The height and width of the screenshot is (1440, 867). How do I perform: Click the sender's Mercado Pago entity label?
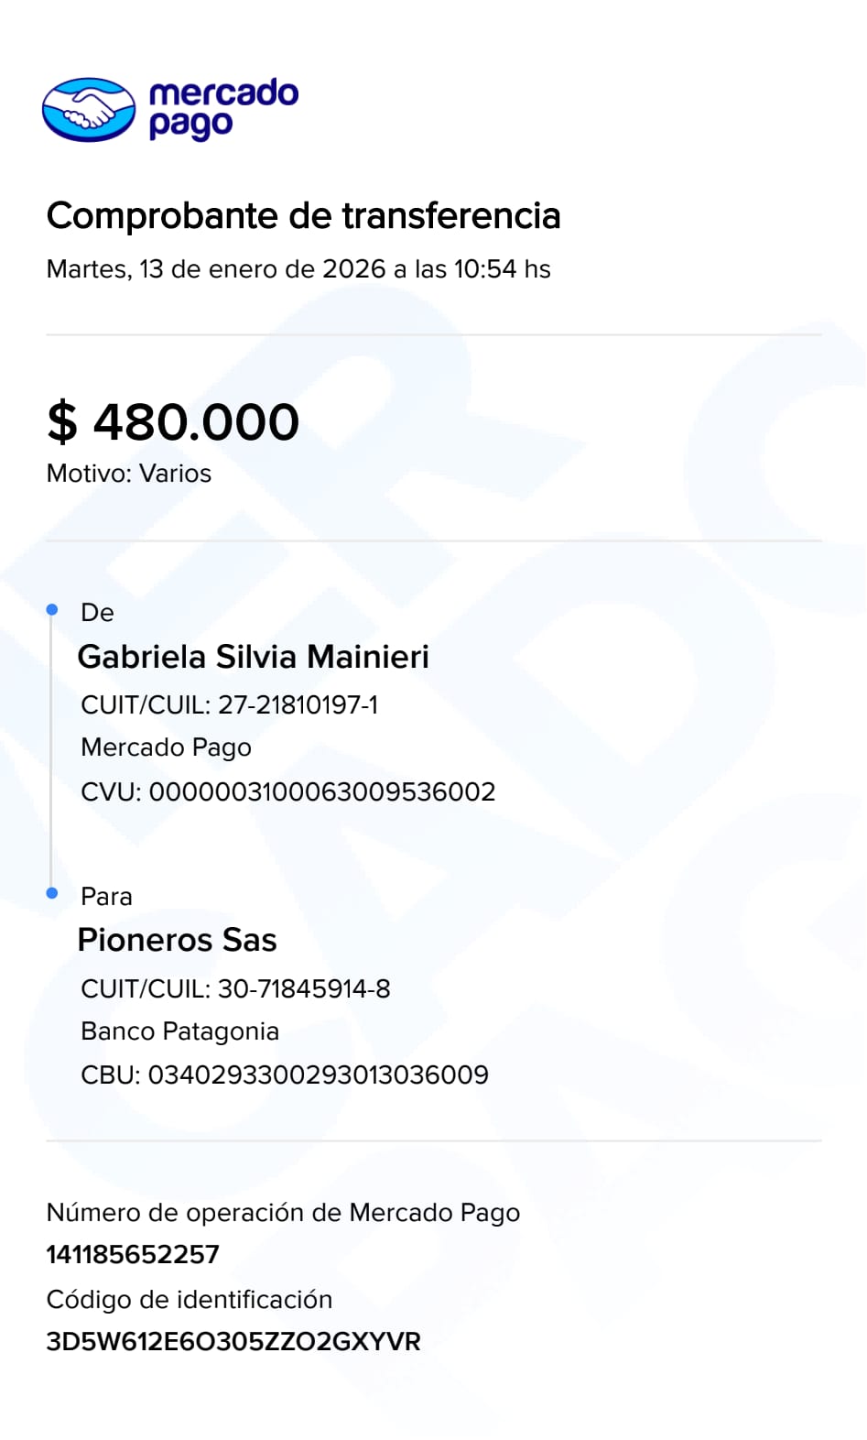166,747
